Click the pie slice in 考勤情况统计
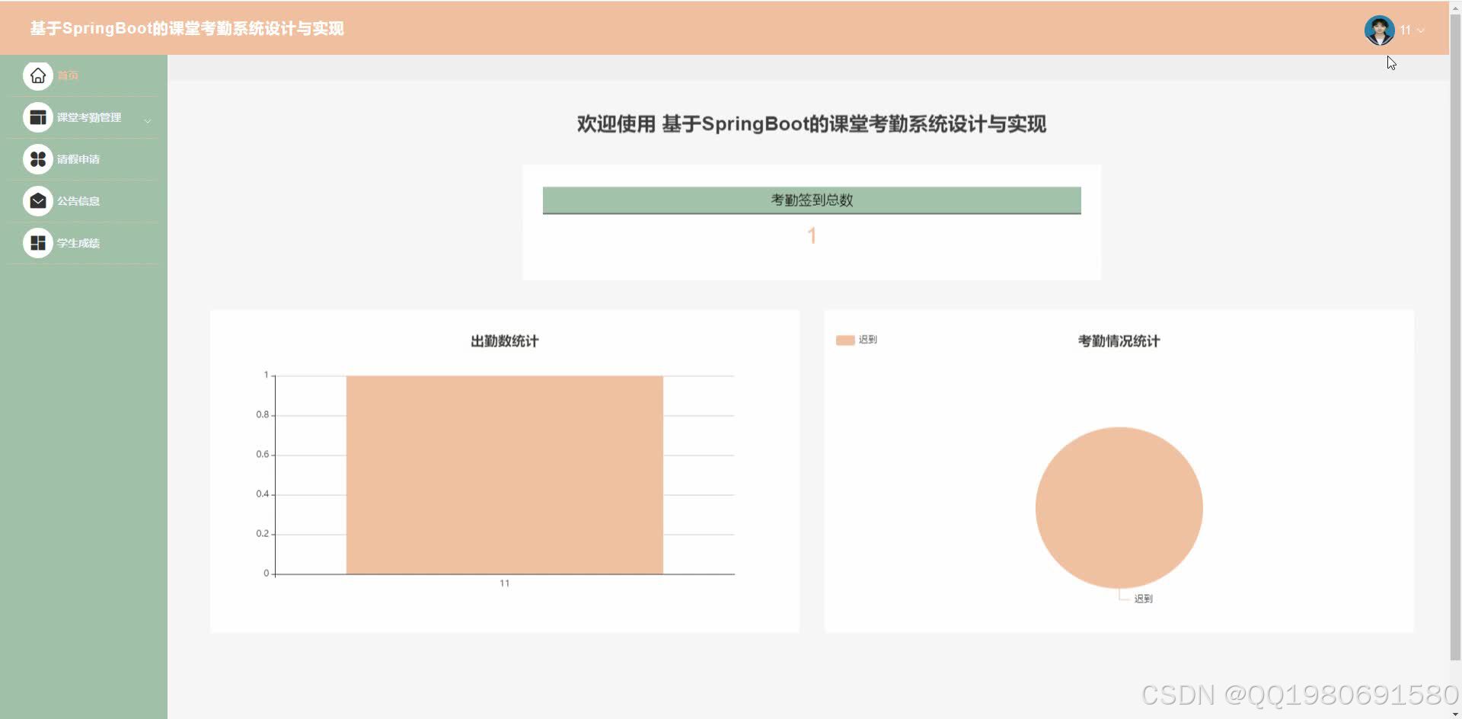The height and width of the screenshot is (719, 1462). tap(1118, 508)
